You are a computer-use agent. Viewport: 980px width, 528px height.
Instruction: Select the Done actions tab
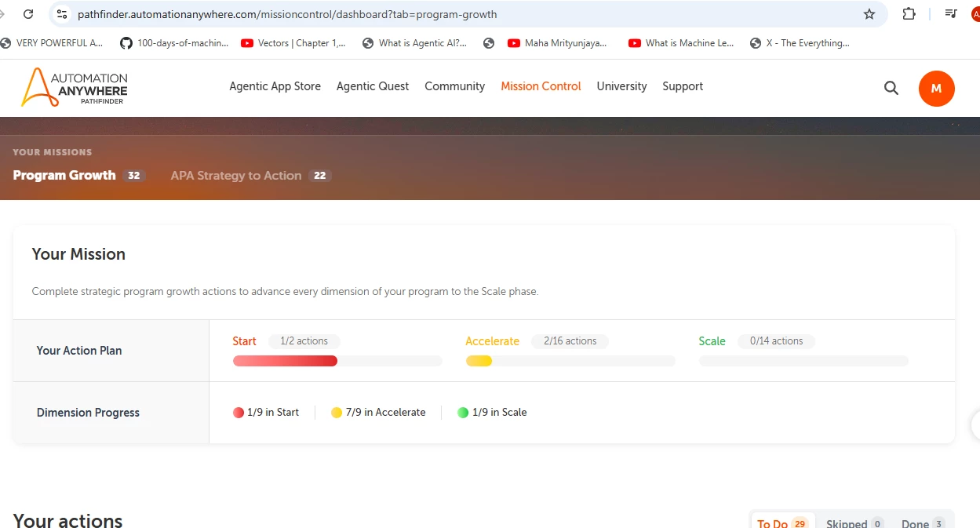click(924, 523)
